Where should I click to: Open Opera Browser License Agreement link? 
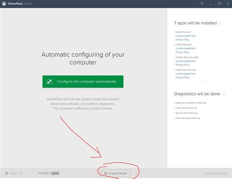(x=186, y=36)
